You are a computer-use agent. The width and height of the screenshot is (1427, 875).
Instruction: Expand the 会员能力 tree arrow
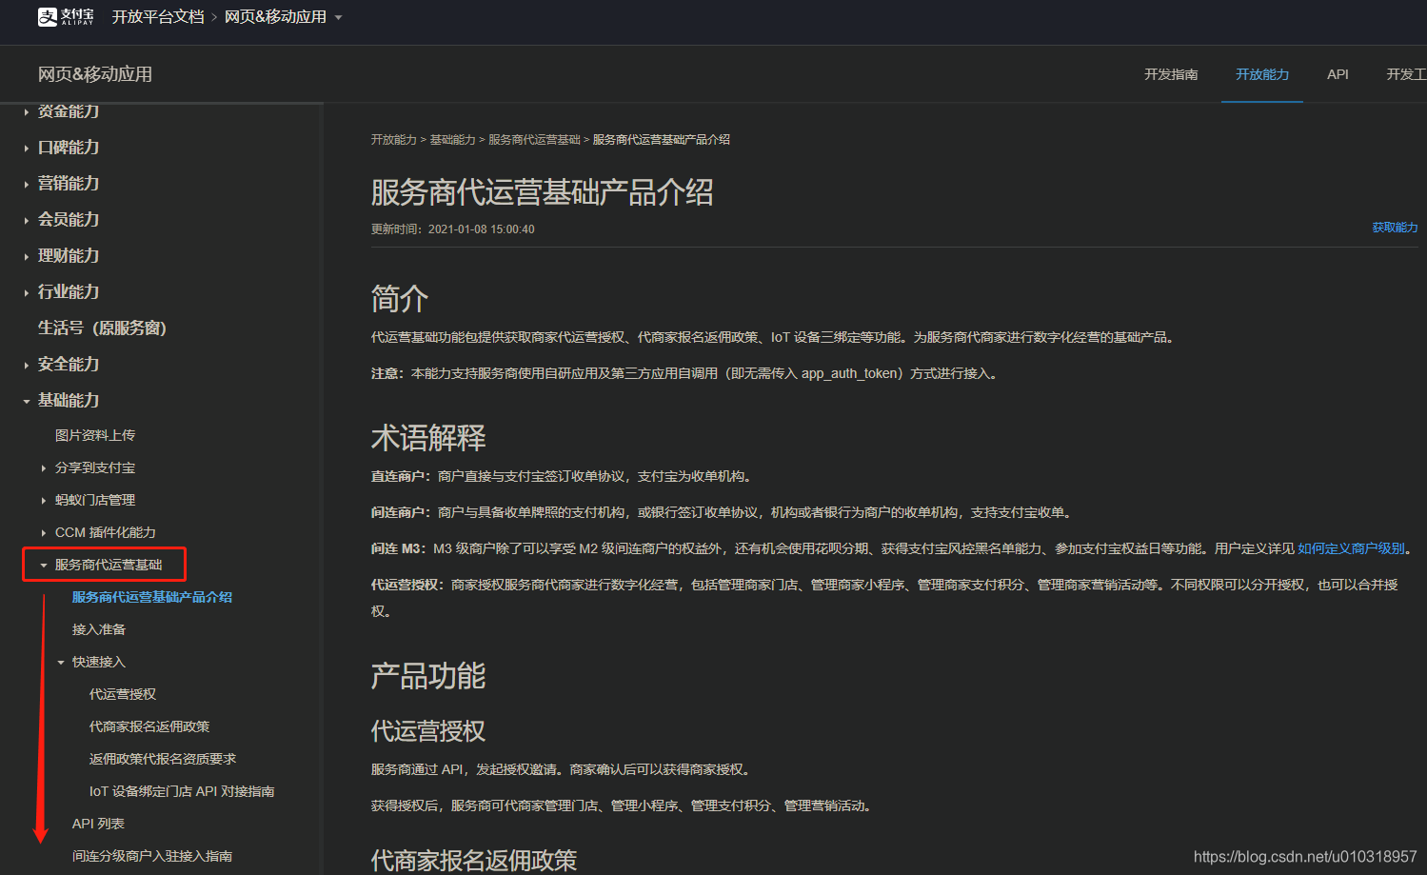(x=26, y=220)
